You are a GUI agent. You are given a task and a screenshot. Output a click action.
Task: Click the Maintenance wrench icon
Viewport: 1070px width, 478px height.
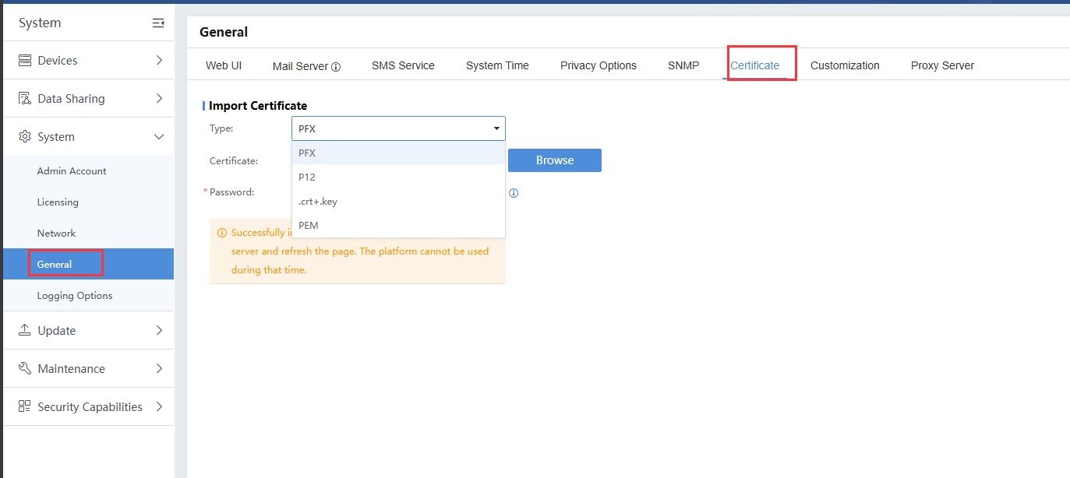coord(25,368)
